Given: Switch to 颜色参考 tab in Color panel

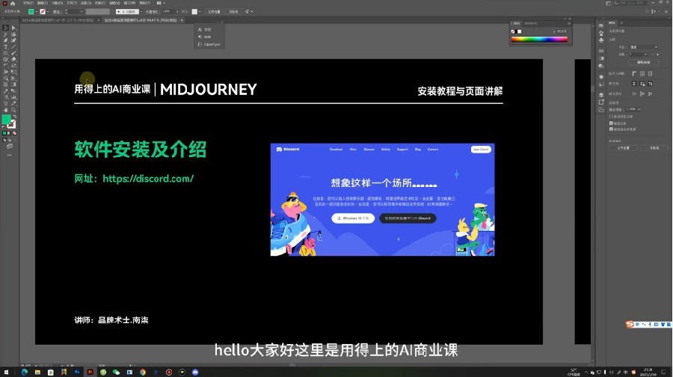Looking at the screenshot, I should 531,23.
